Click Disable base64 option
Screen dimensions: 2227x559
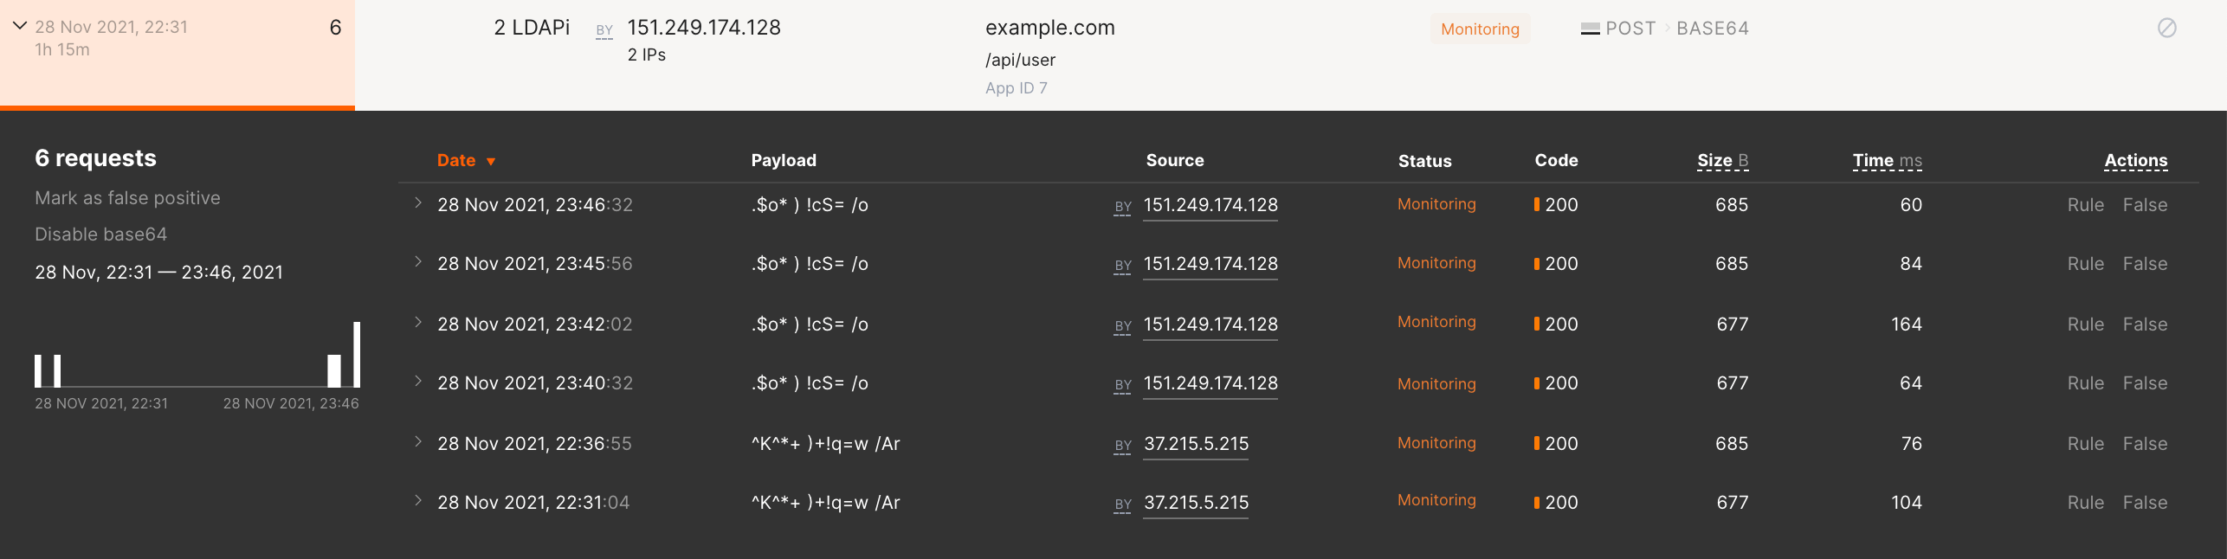100,235
